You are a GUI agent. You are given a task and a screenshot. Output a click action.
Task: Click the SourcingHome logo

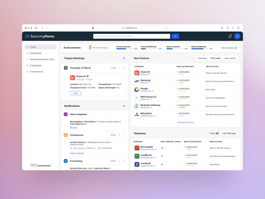39,36
